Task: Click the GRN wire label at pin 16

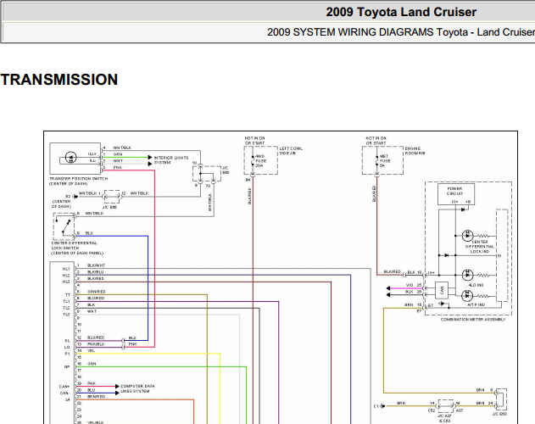Action: (x=92, y=364)
